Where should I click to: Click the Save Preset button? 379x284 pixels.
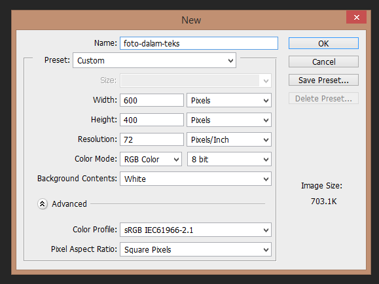pyautogui.click(x=323, y=80)
